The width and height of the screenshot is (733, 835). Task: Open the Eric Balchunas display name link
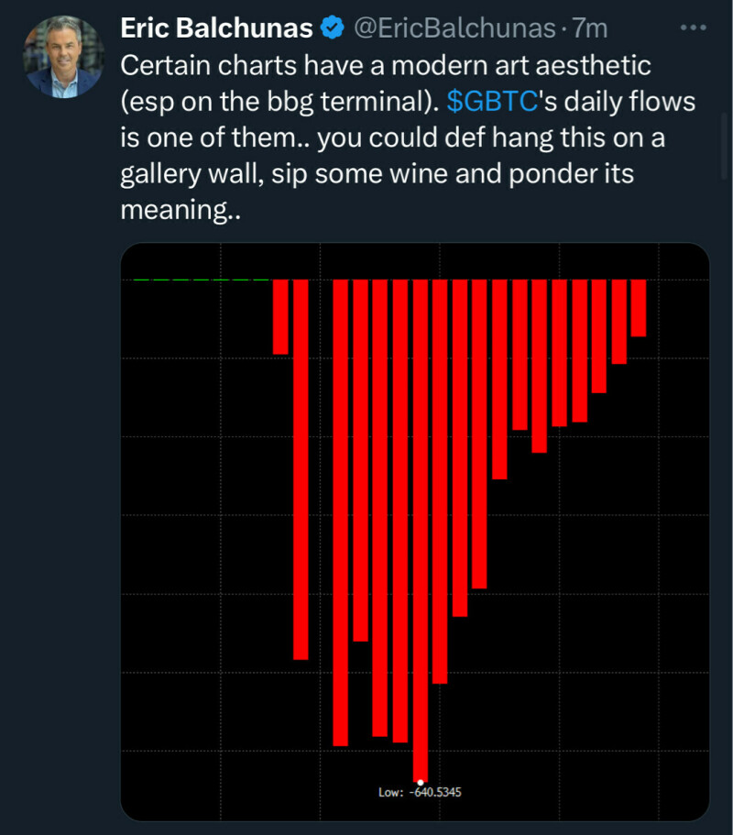click(216, 29)
